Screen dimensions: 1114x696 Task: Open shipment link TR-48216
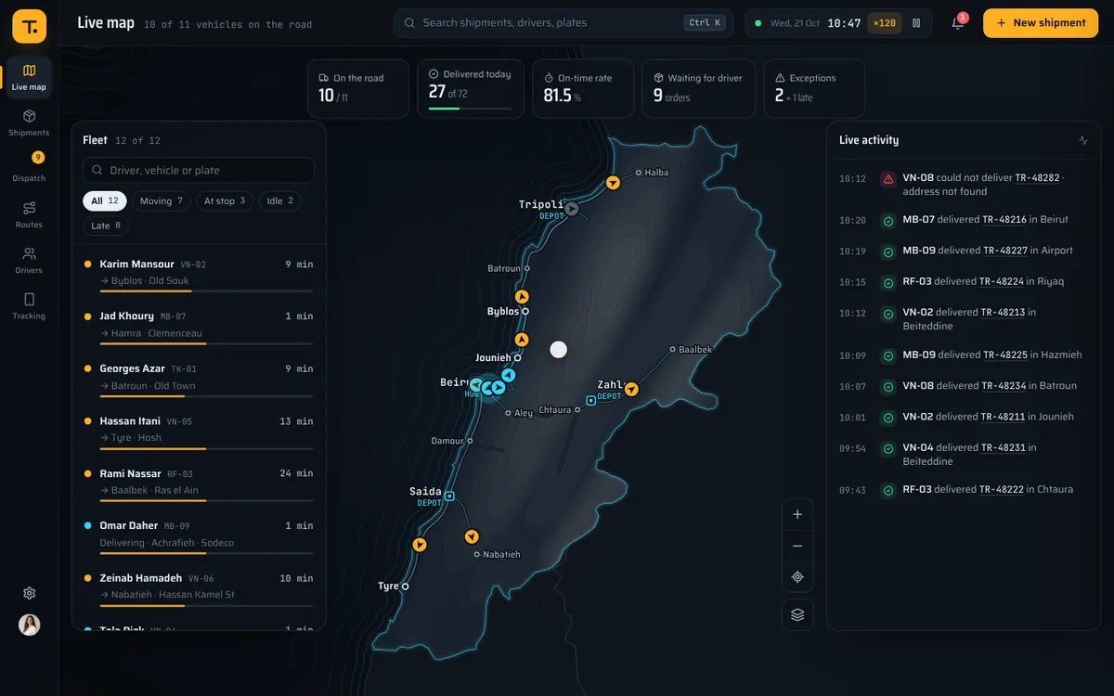point(1004,220)
